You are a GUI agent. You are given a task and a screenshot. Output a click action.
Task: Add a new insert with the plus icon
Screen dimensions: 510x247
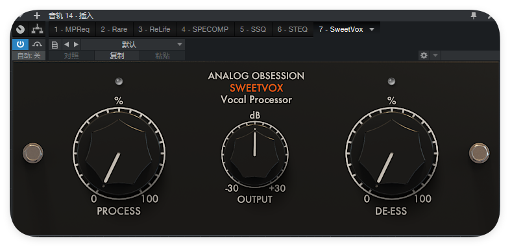click(x=37, y=16)
